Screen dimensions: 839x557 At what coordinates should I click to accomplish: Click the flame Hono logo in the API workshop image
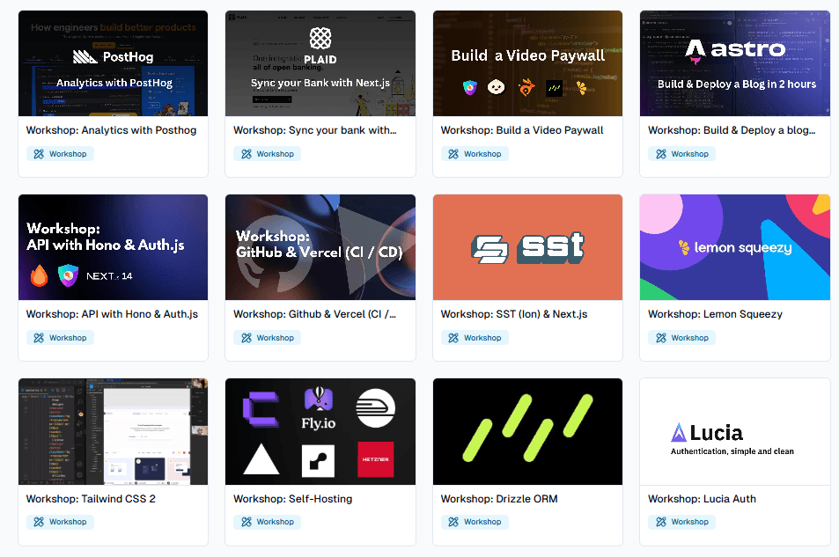click(38, 275)
